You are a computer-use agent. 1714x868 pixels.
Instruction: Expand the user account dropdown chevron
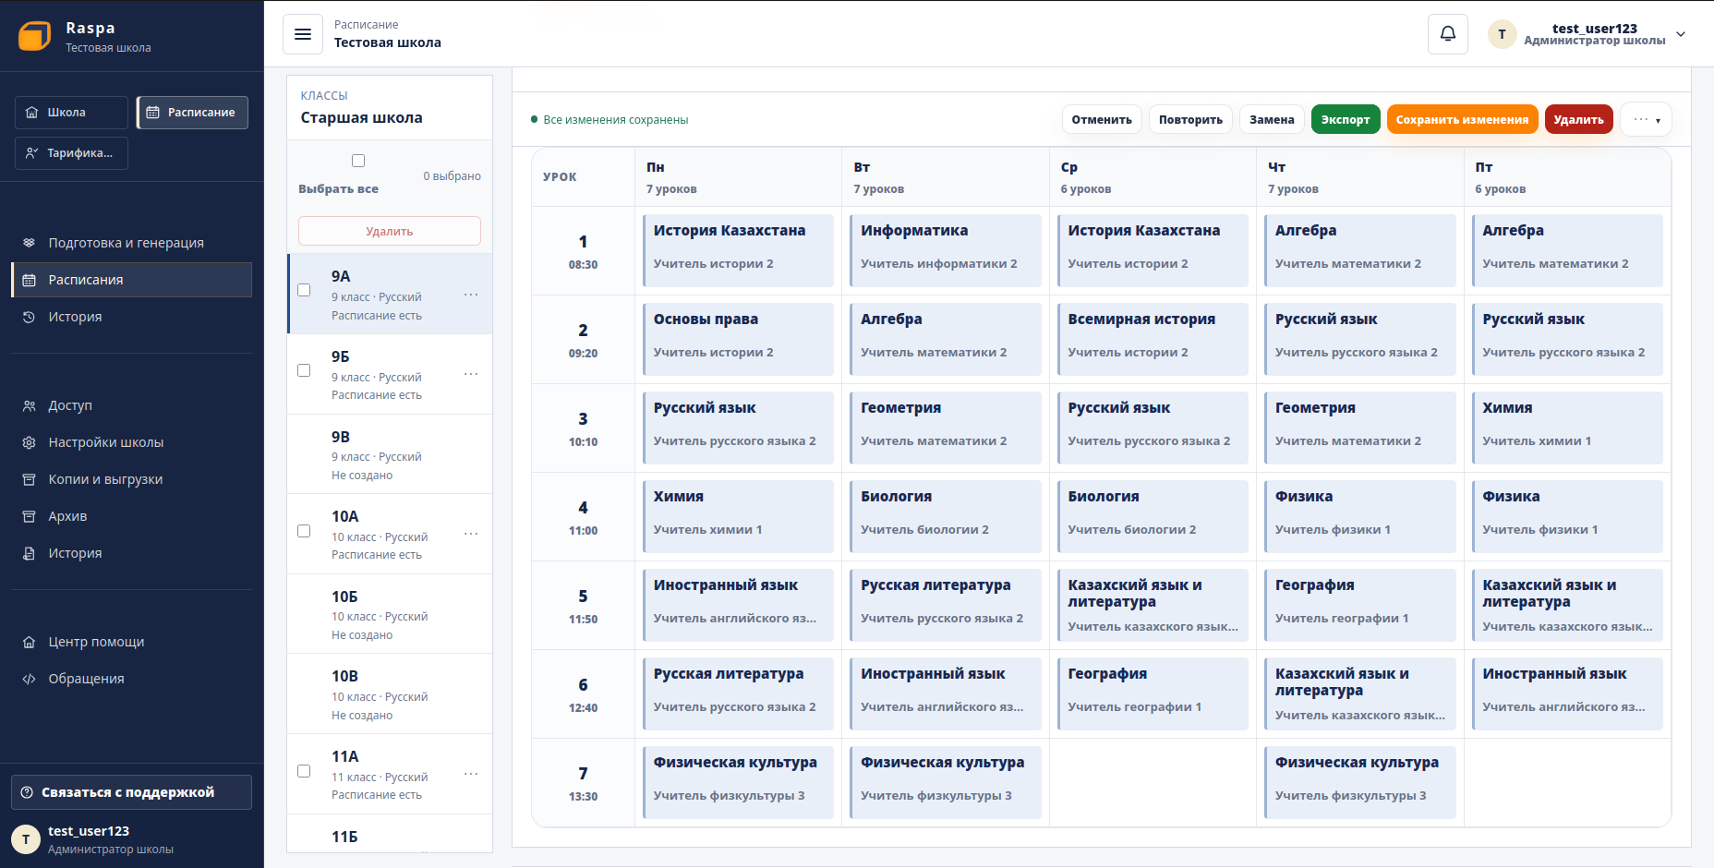pos(1681,34)
